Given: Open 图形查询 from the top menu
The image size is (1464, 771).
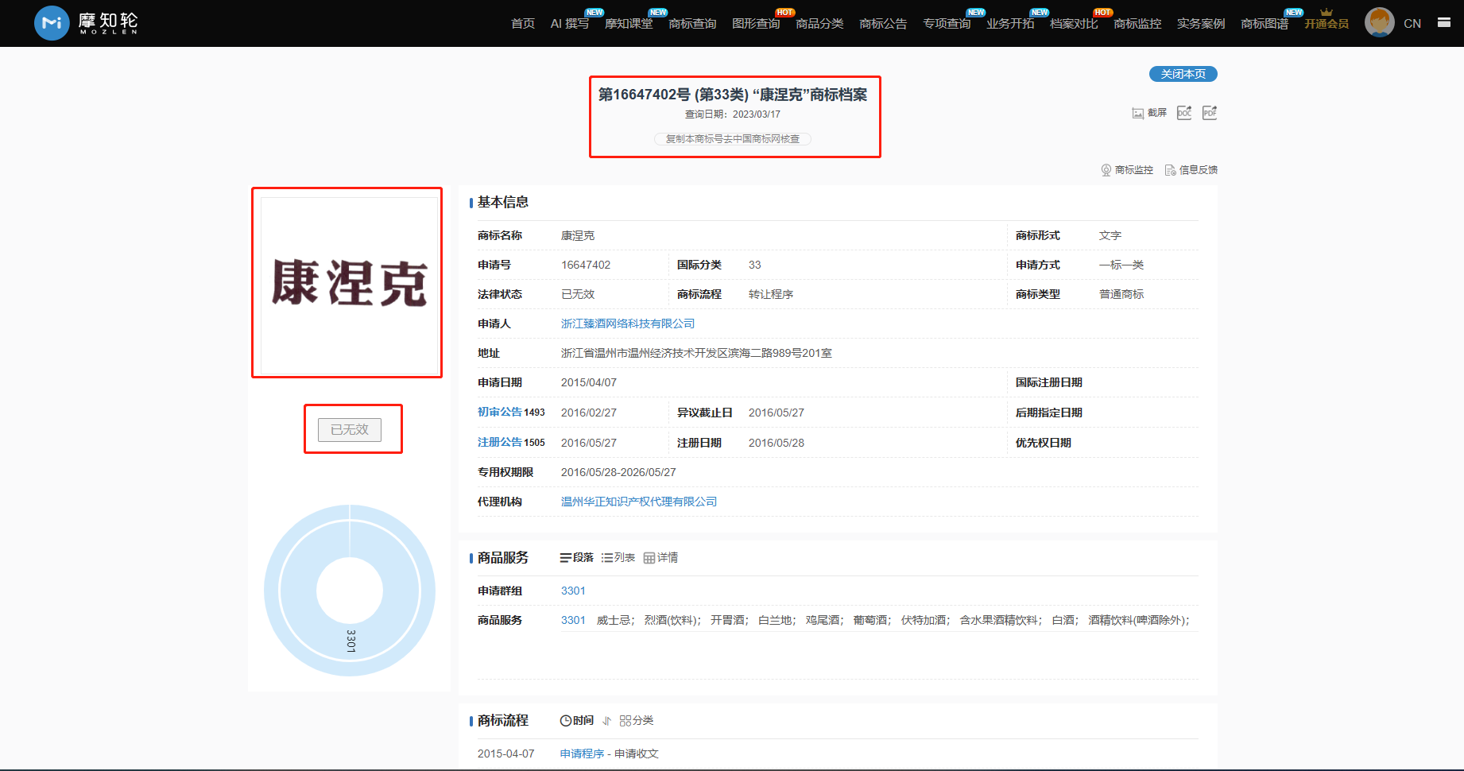Looking at the screenshot, I should [756, 24].
